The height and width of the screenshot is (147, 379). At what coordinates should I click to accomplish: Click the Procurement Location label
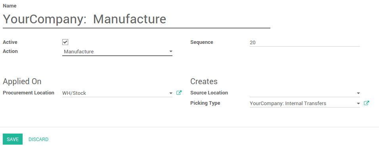29,93
